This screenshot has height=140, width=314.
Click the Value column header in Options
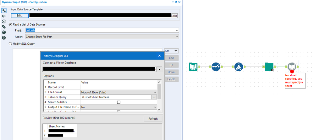pos(85,82)
